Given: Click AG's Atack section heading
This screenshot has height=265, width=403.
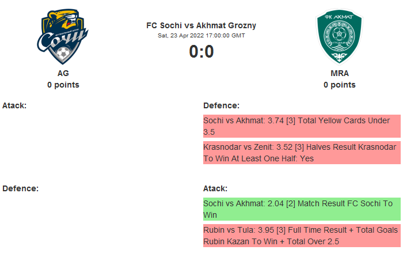Looking at the screenshot, I should pyautogui.click(x=14, y=105).
